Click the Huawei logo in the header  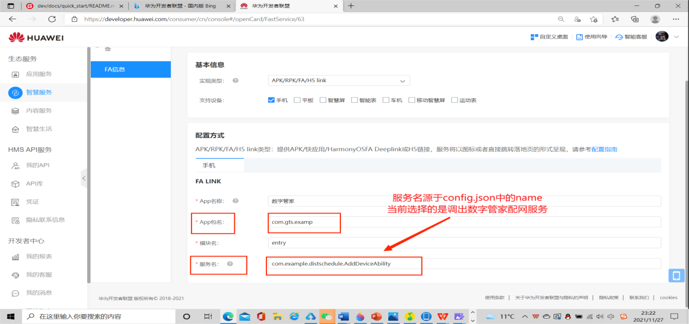(36, 38)
